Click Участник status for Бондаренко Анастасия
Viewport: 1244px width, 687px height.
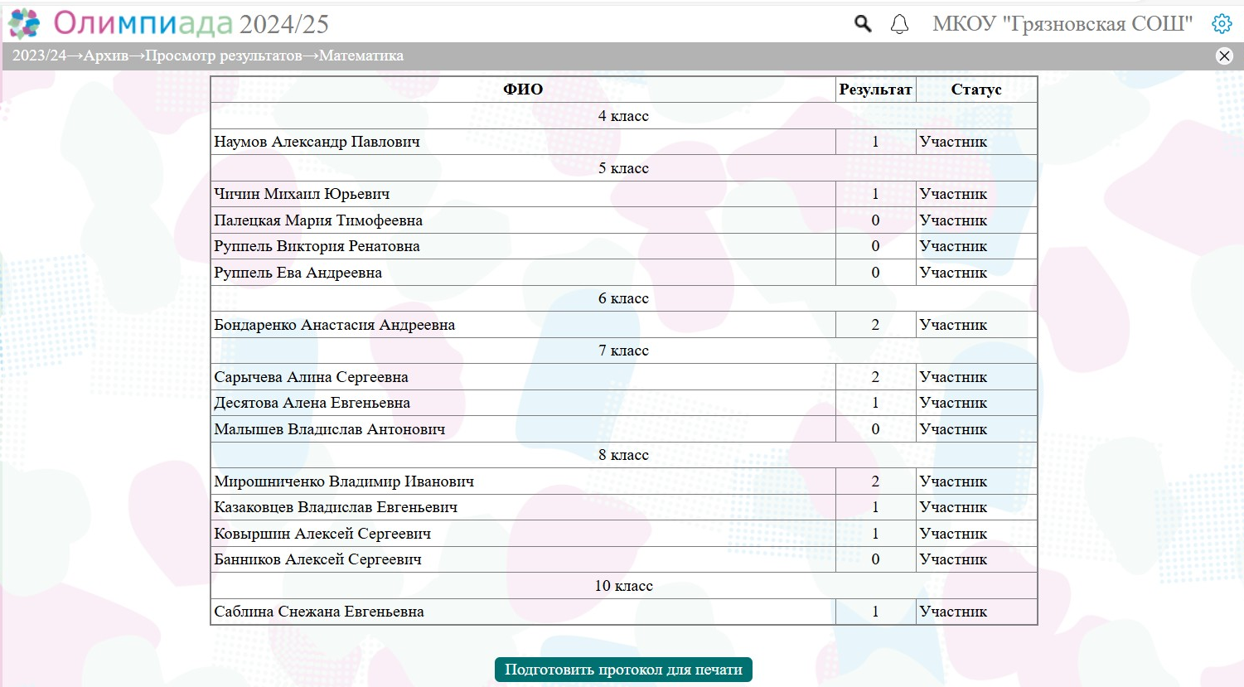[953, 325]
